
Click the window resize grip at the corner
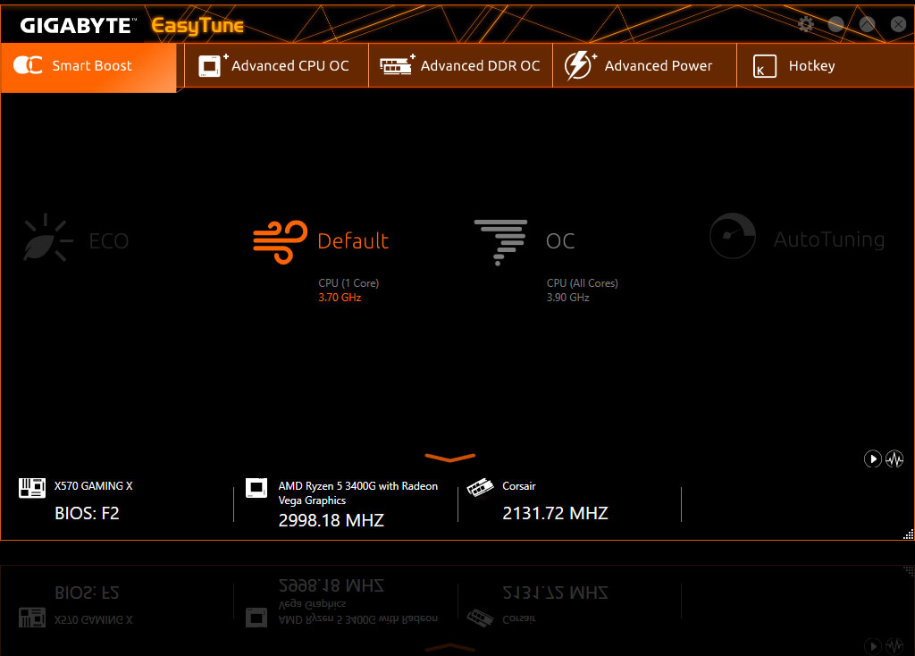tap(908, 534)
